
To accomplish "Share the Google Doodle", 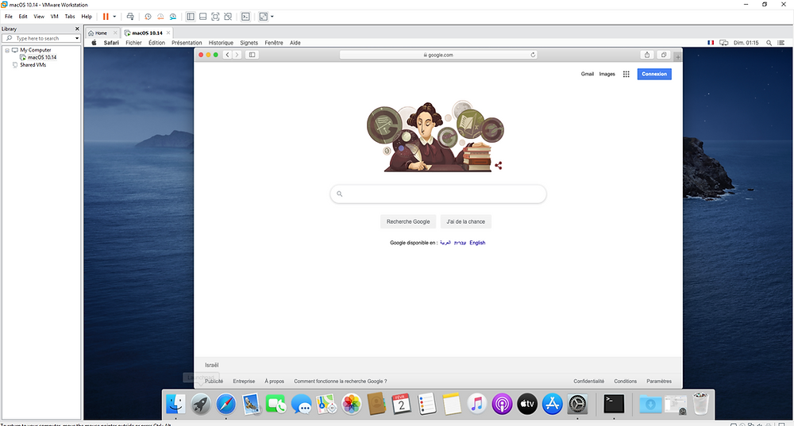I will tap(499, 166).
